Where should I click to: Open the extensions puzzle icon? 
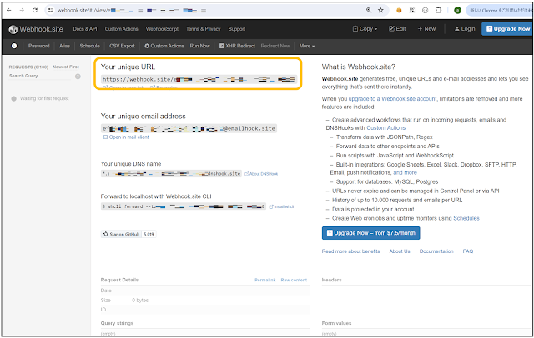pyautogui.click(x=439, y=10)
